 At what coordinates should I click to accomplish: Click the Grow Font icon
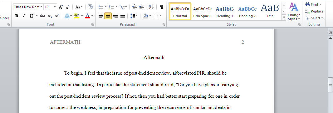pyautogui.click(x=61, y=7)
